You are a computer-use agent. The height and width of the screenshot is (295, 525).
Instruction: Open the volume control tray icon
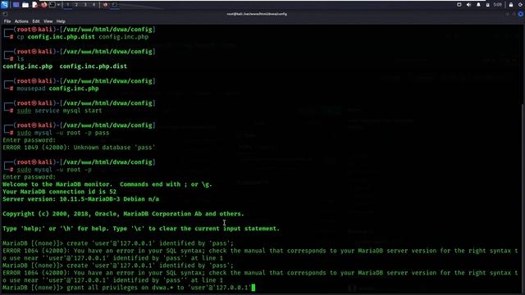[x=468, y=5]
